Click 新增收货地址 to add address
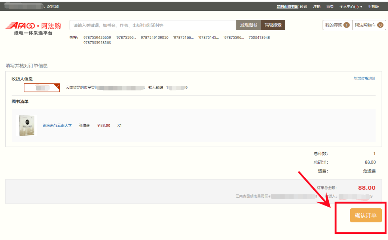Viewport: 388px width, 240px height. click(x=364, y=79)
